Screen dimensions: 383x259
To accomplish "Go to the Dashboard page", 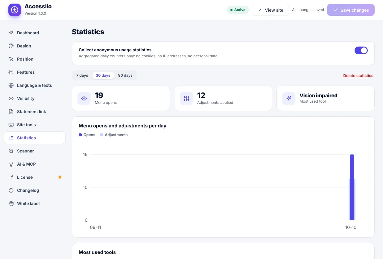I will [35, 33].
